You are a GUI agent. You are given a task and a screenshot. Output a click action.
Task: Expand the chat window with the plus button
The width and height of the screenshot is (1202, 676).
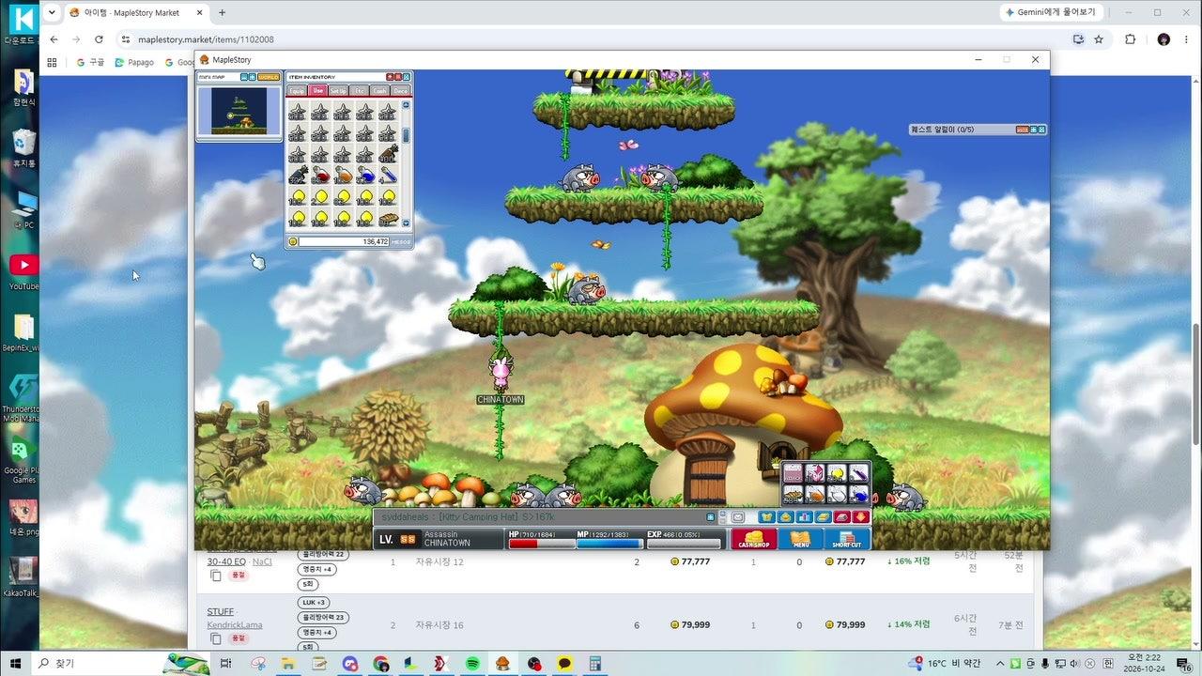712,517
